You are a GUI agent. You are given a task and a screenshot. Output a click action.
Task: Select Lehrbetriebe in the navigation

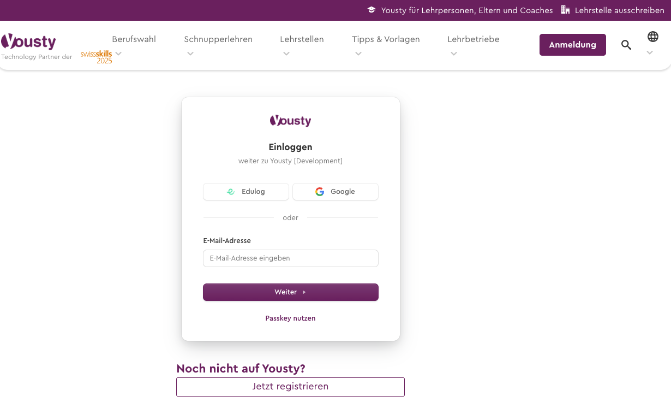[473, 39]
